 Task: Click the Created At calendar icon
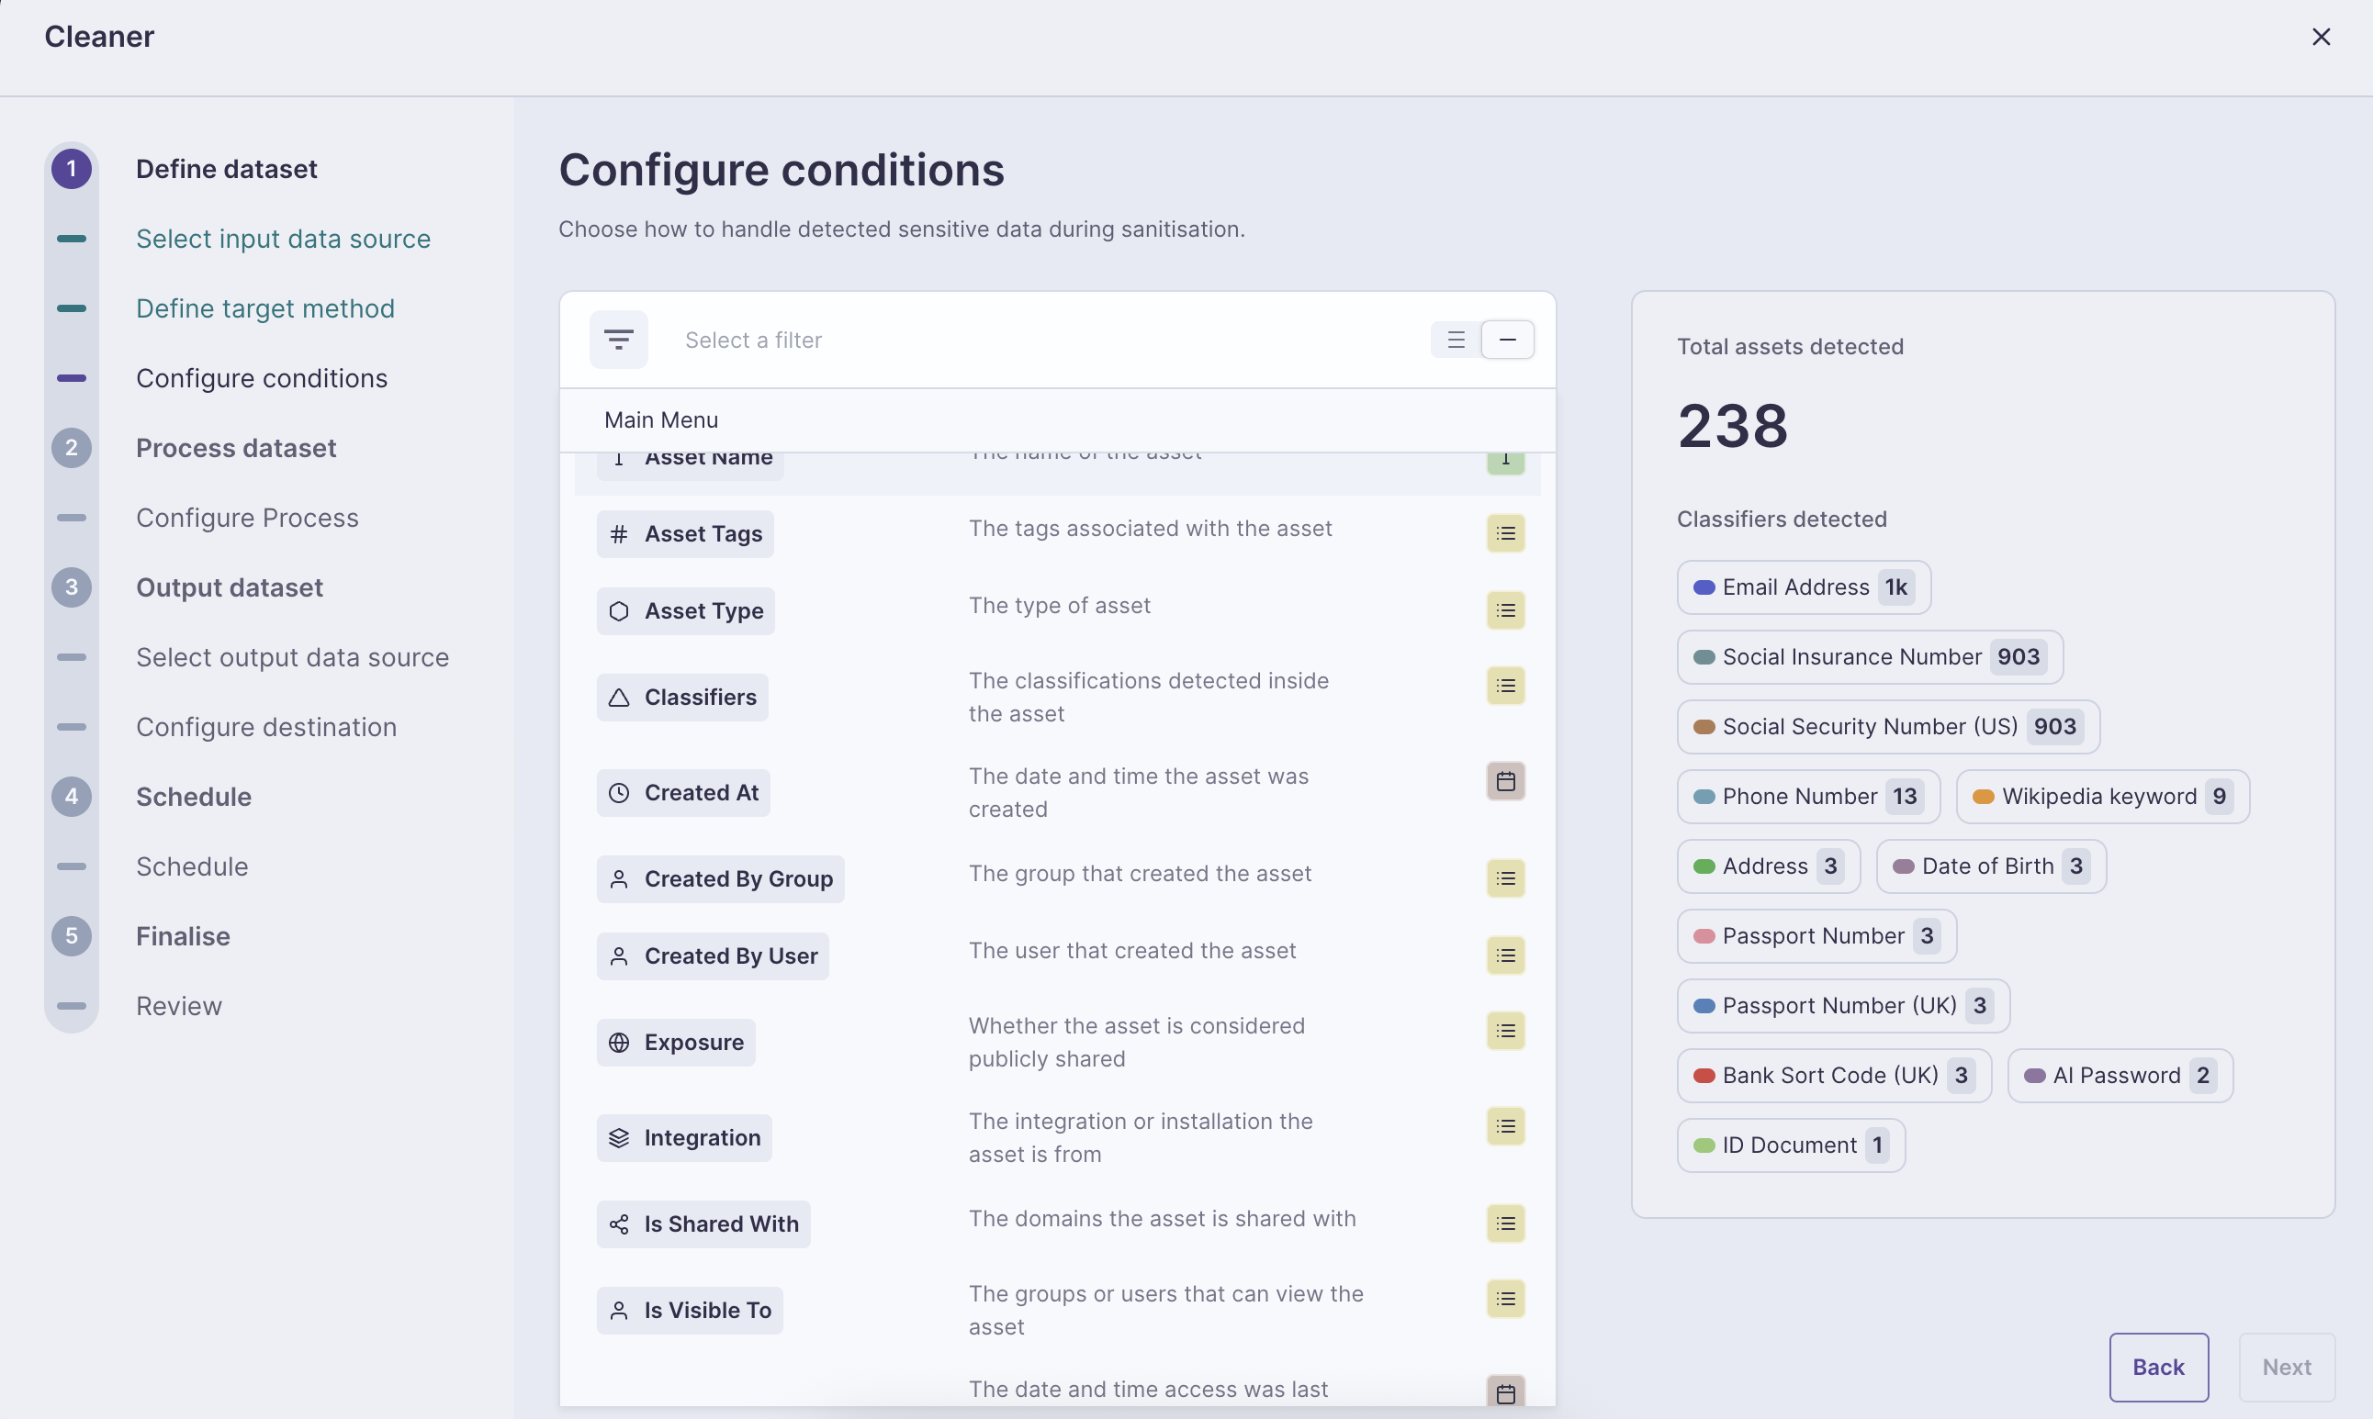click(1505, 781)
